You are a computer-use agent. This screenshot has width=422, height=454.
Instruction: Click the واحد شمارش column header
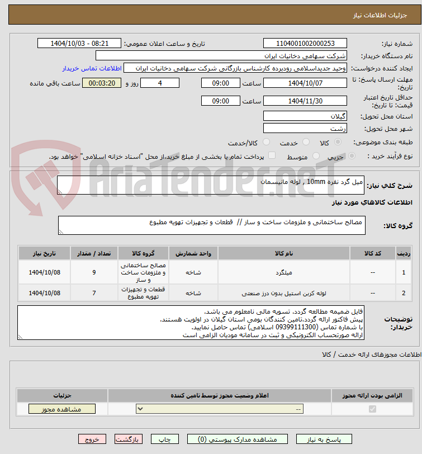point(193,253)
